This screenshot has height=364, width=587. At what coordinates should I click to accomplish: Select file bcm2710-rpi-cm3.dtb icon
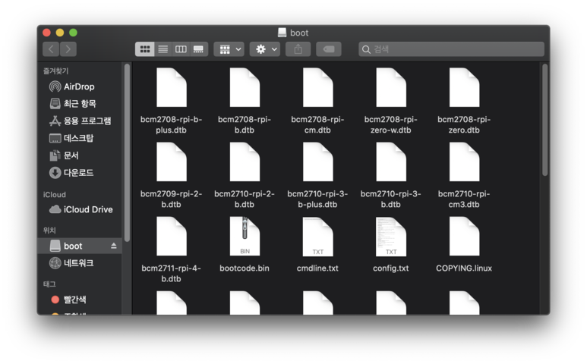(x=464, y=162)
